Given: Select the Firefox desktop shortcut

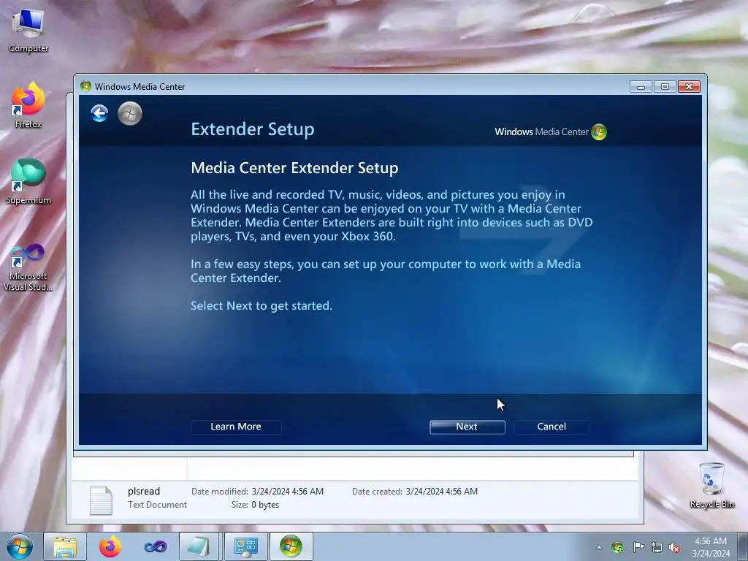Looking at the screenshot, I should [x=28, y=105].
